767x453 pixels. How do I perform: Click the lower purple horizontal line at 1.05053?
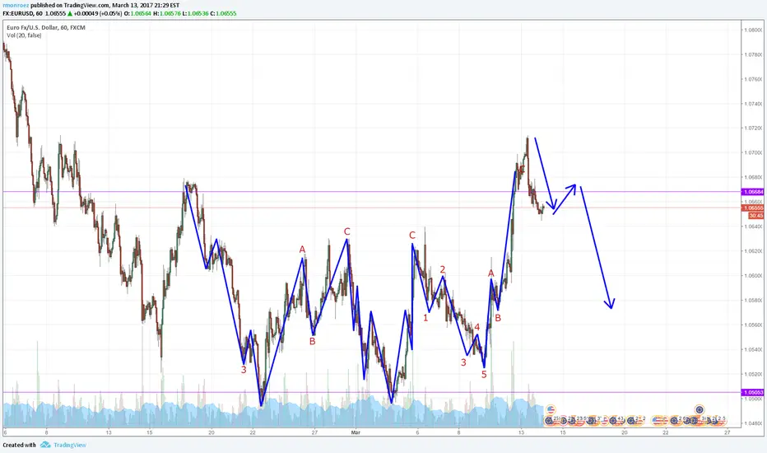coord(372,392)
